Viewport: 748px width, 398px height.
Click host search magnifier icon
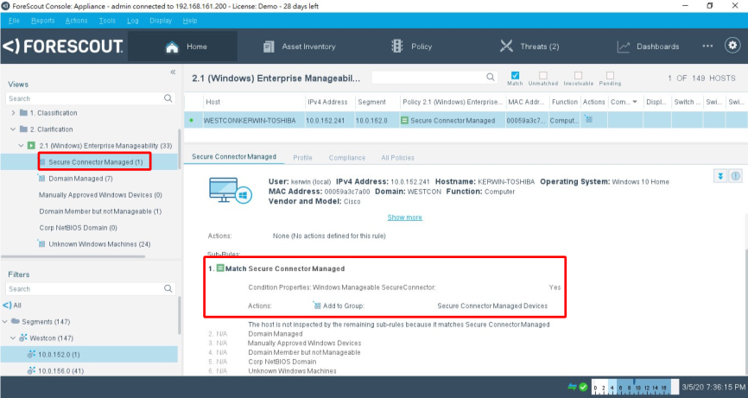491,77
